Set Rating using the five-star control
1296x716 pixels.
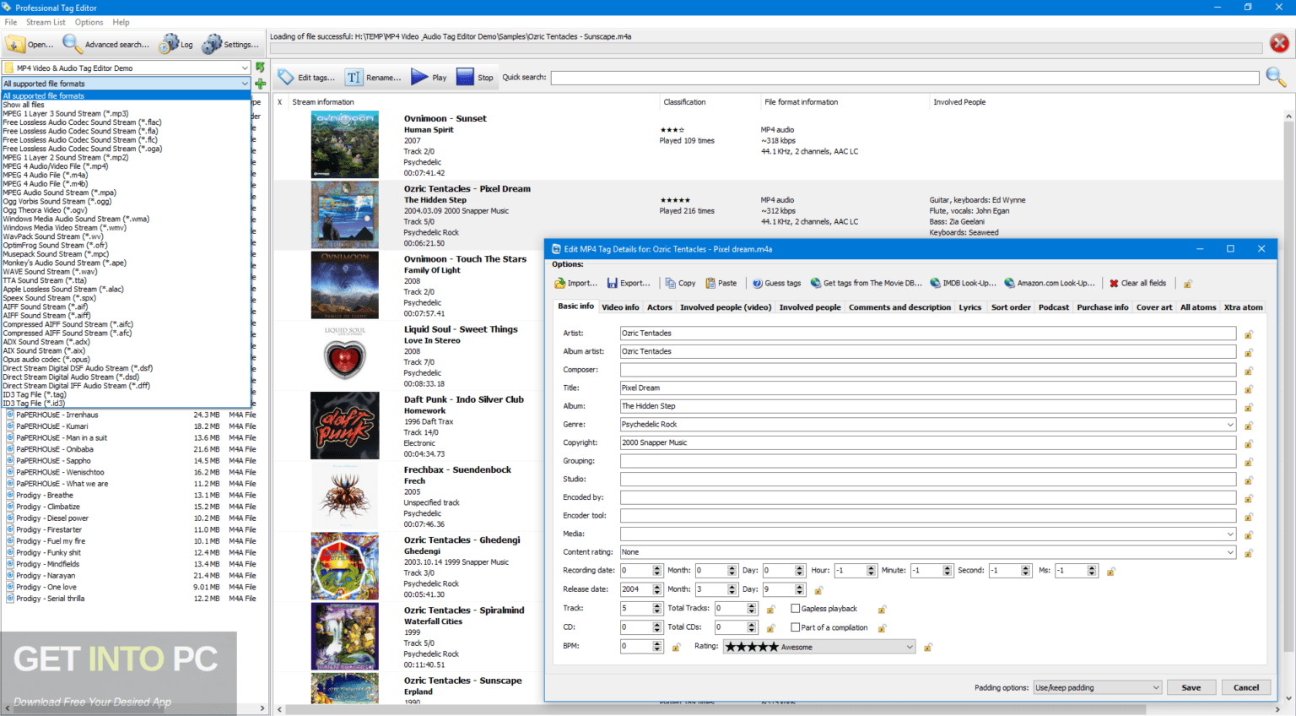[x=752, y=646]
